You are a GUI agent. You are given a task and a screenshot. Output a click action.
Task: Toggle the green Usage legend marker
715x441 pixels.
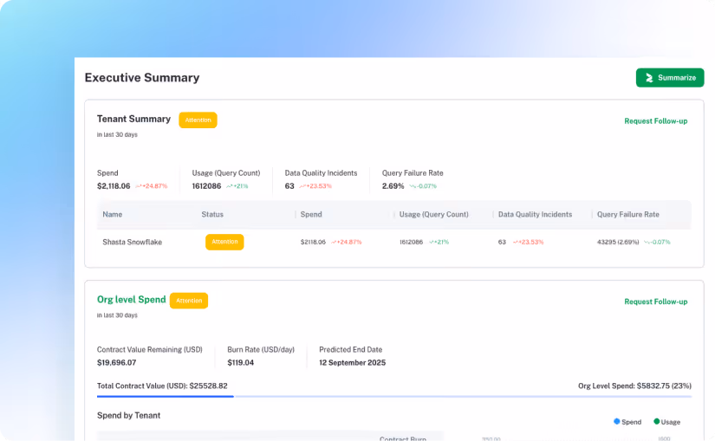657,421
